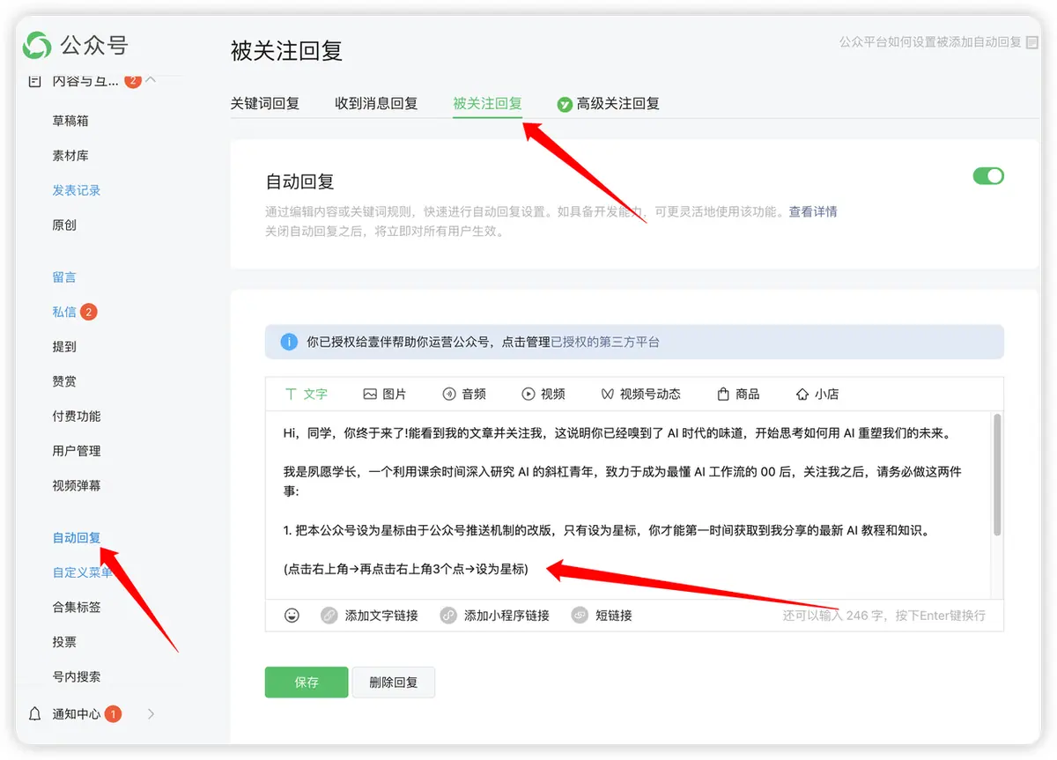Select the 音频 audio icon

449,395
